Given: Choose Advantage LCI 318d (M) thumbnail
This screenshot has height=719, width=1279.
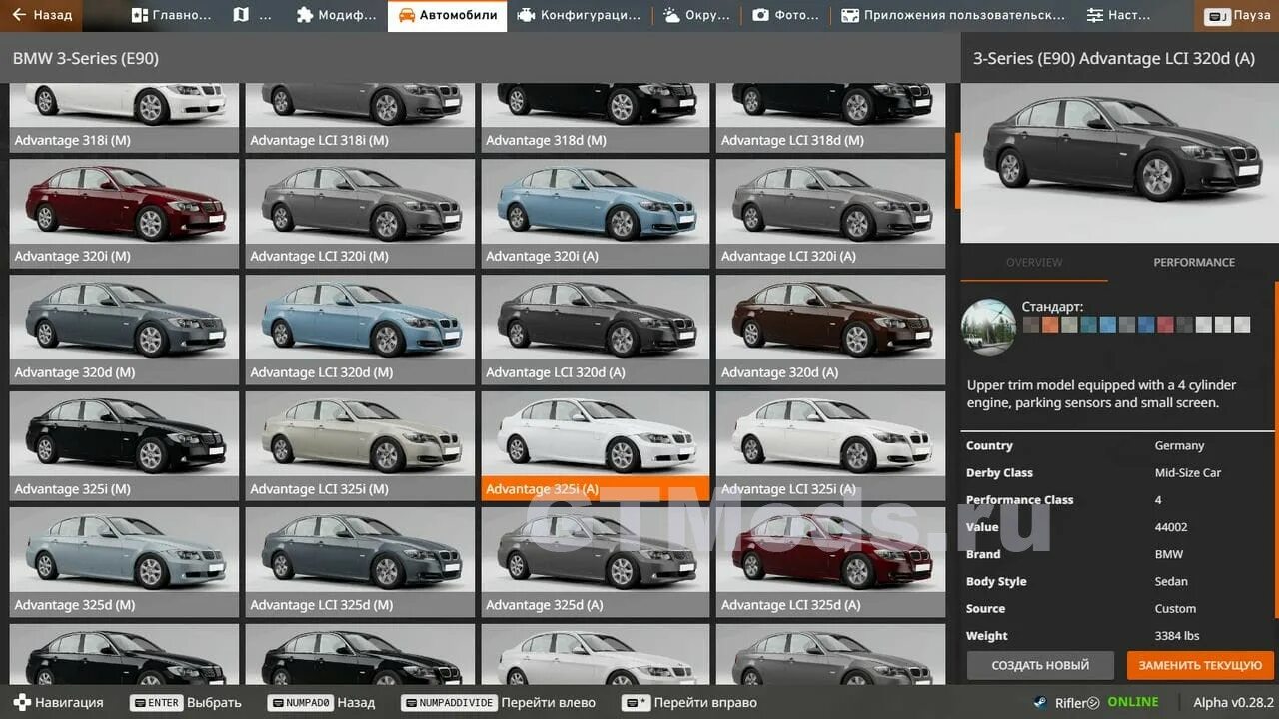Looking at the screenshot, I should pos(830,118).
